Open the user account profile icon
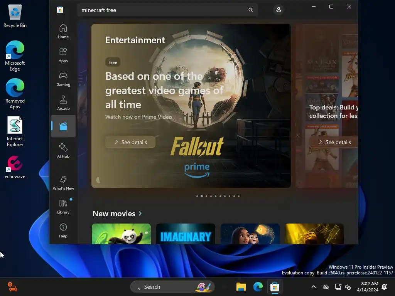Image resolution: width=395 pixels, height=296 pixels. (279, 10)
